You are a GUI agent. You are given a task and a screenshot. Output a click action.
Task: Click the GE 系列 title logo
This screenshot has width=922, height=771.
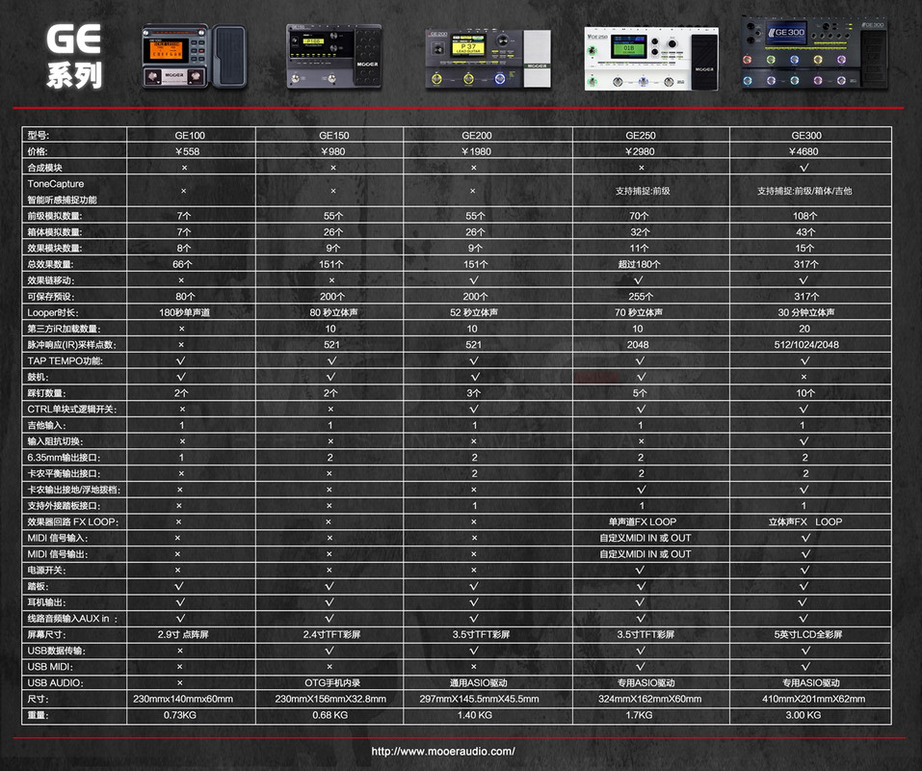coord(74,57)
